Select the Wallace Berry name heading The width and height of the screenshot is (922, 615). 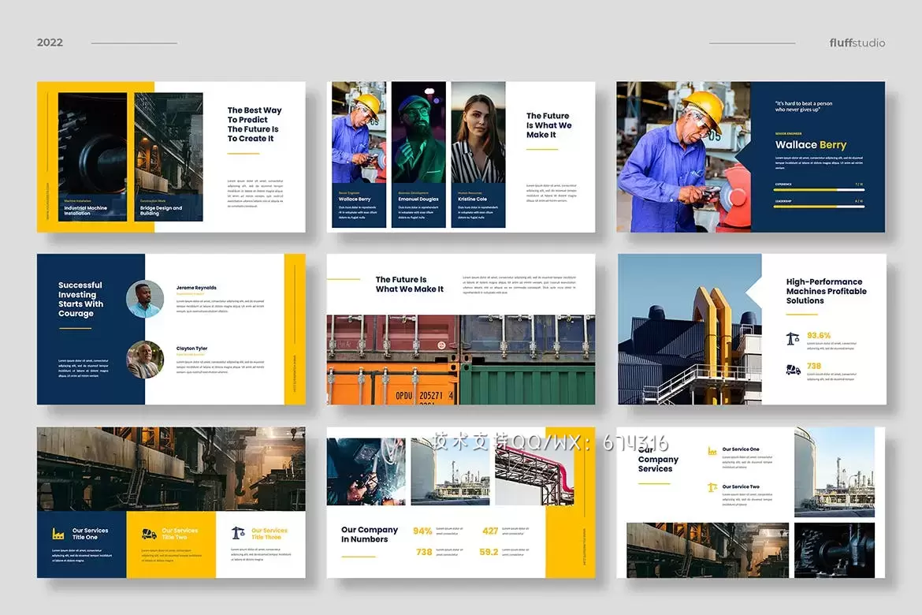[x=810, y=145]
